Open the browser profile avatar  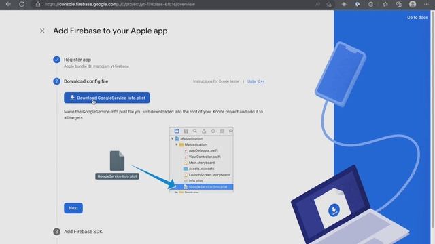click(413, 4)
